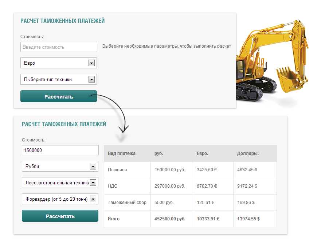Click the "Доллары.-" column header
This screenshot has width=325, height=248.
pyautogui.click(x=248, y=153)
